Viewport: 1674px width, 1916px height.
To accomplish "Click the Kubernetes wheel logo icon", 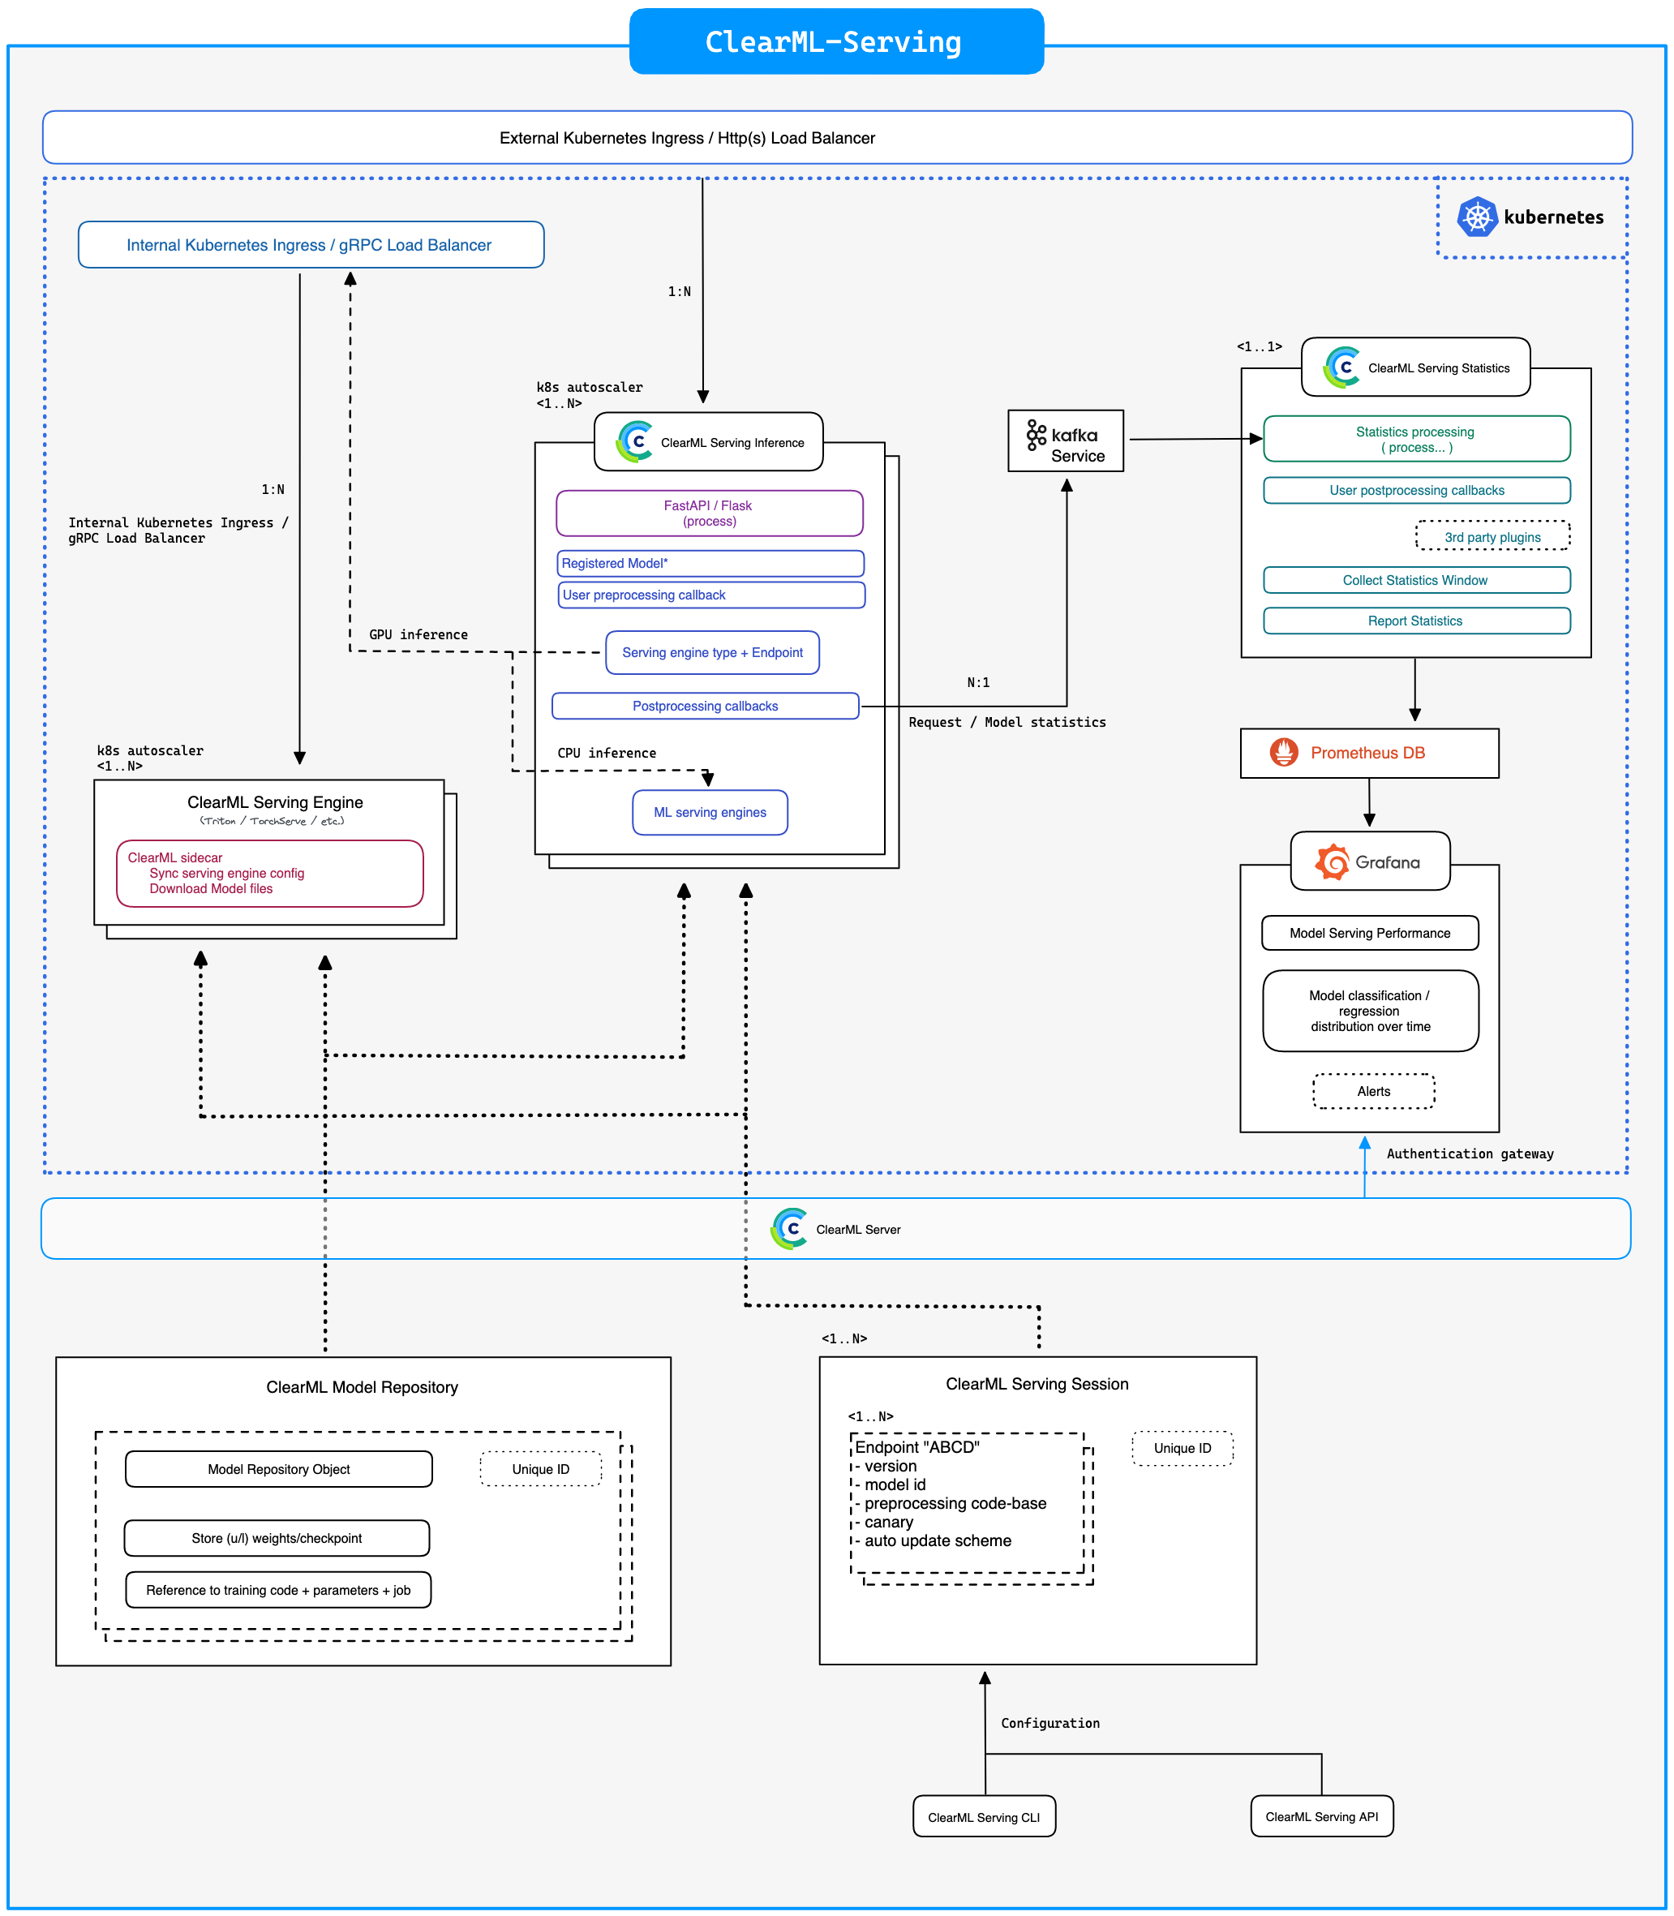I will (1477, 217).
